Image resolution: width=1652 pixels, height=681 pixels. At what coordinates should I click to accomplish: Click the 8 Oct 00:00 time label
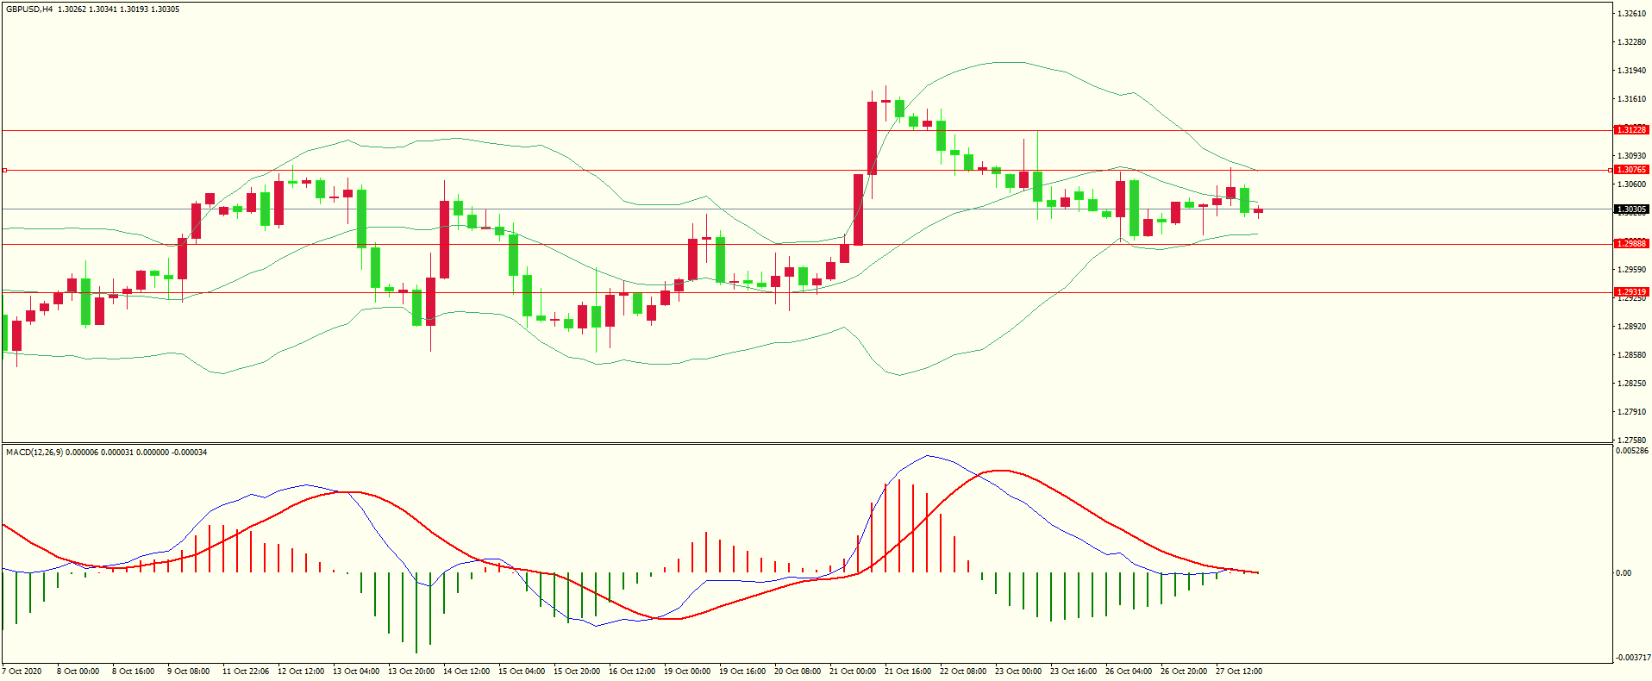(78, 672)
